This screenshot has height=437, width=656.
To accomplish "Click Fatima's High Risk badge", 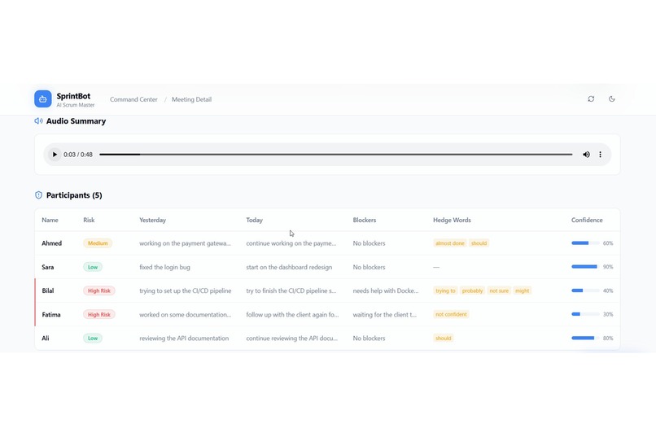I will click(x=99, y=314).
